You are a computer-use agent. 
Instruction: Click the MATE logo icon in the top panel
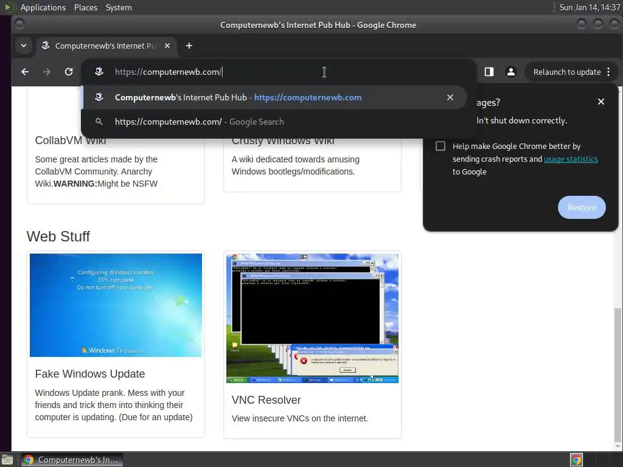pos(10,7)
